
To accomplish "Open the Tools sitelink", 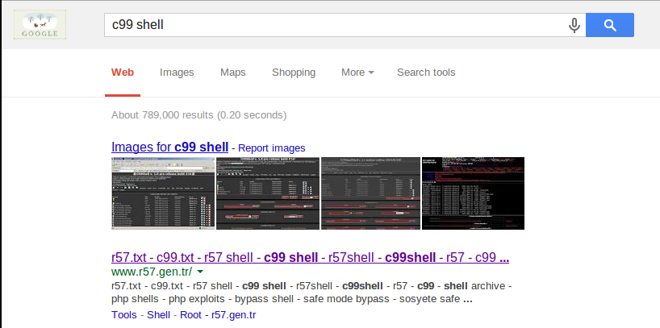I will [x=124, y=315].
